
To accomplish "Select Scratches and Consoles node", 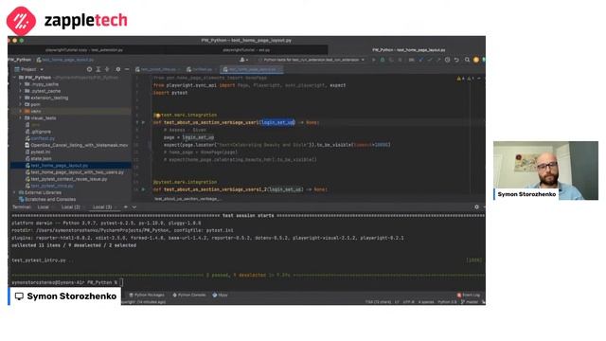I will (47, 199).
